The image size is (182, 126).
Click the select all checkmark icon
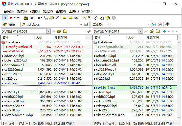point(96,18)
